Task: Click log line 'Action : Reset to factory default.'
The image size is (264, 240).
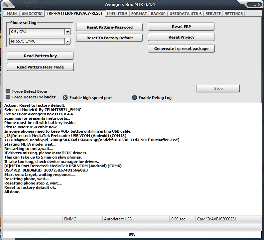Action: pyautogui.click(x=35, y=105)
